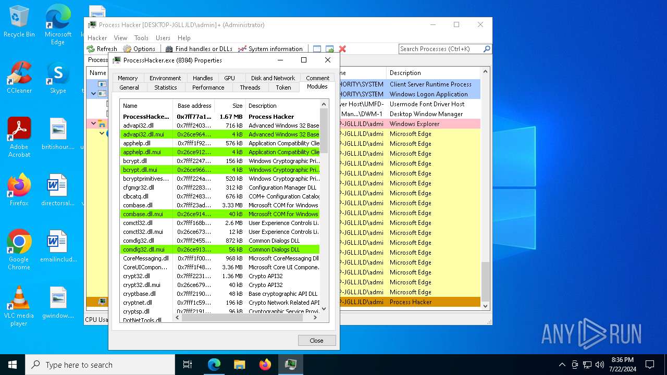Open the Help menu
The height and width of the screenshot is (375, 667).
pyautogui.click(x=184, y=38)
